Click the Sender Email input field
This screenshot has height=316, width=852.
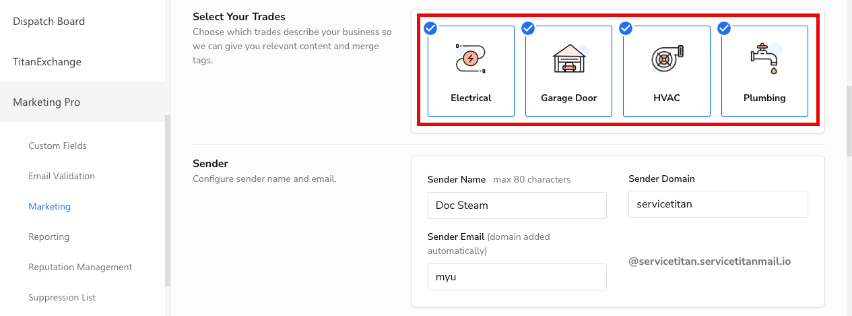click(x=517, y=277)
